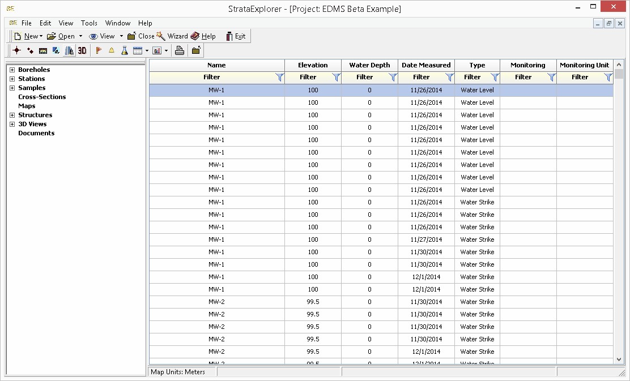Viewport: 630px width, 381px height.
Task: Expand the Samples tree node
Action: (12, 88)
